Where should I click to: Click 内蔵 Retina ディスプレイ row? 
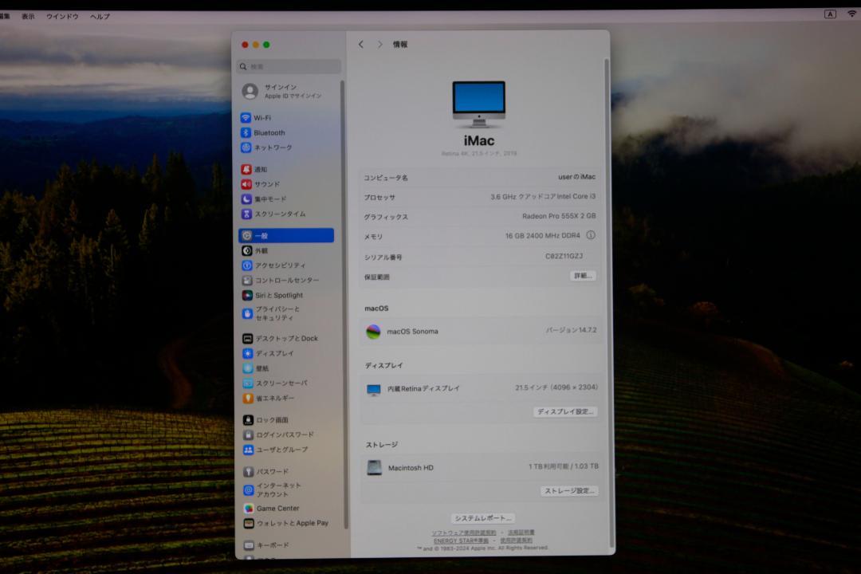tap(481, 388)
